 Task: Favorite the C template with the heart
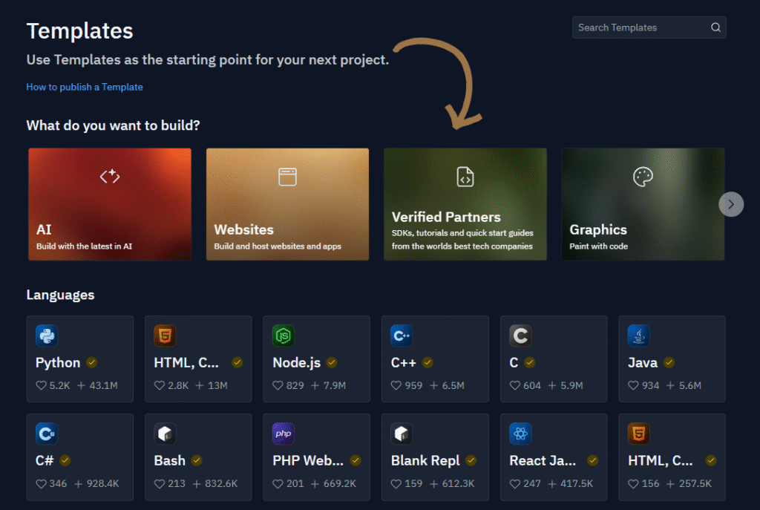[x=514, y=385]
